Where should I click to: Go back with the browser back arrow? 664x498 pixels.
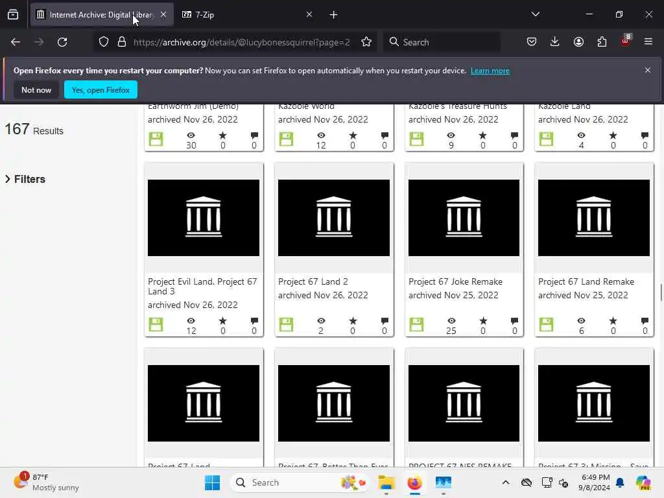point(16,42)
